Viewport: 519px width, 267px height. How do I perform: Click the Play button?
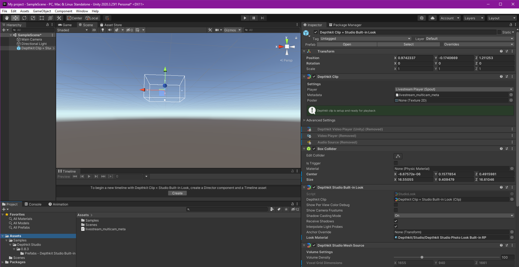pyautogui.click(x=245, y=18)
